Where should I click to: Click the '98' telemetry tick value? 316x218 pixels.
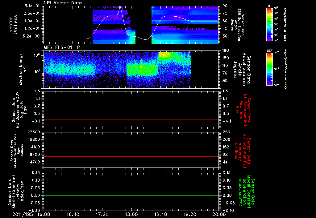point(225,155)
